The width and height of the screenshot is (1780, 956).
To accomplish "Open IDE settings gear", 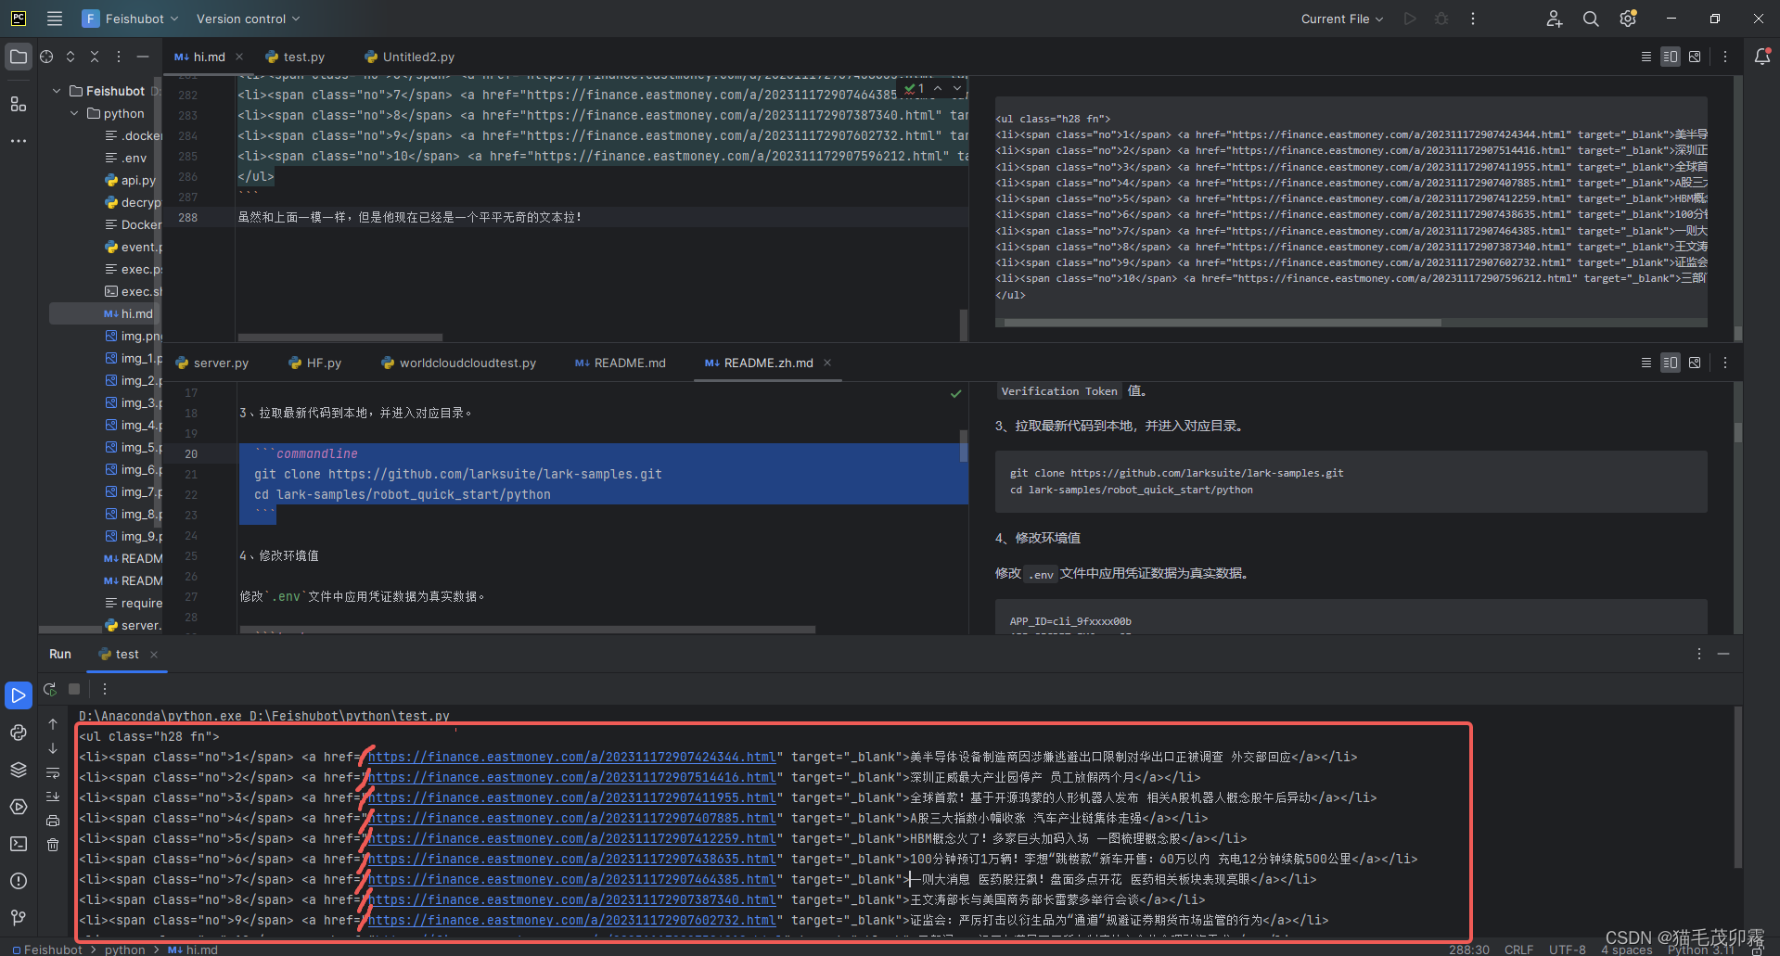I will pyautogui.click(x=1628, y=19).
